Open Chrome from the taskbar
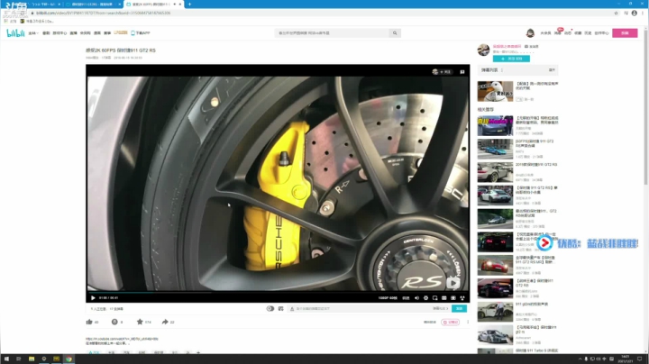The image size is (649, 364). 69,359
